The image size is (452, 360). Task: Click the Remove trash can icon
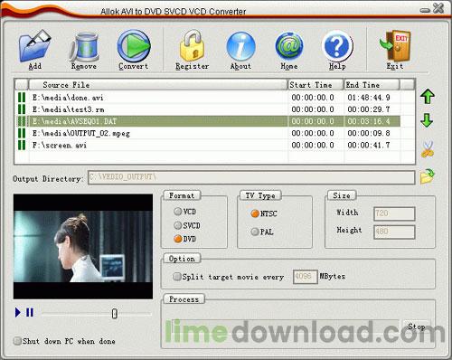84,46
